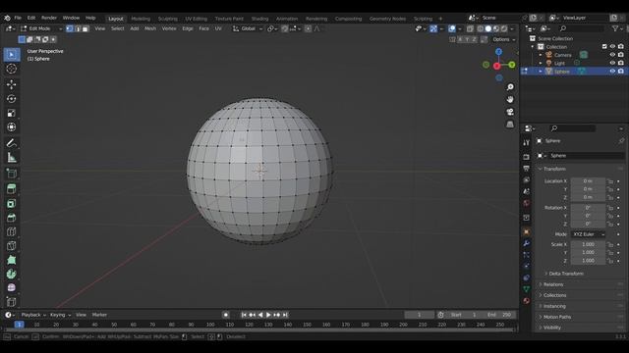Open the XYZ Euler rotation mode dropdown
The height and width of the screenshot is (353, 629).
coord(588,234)
